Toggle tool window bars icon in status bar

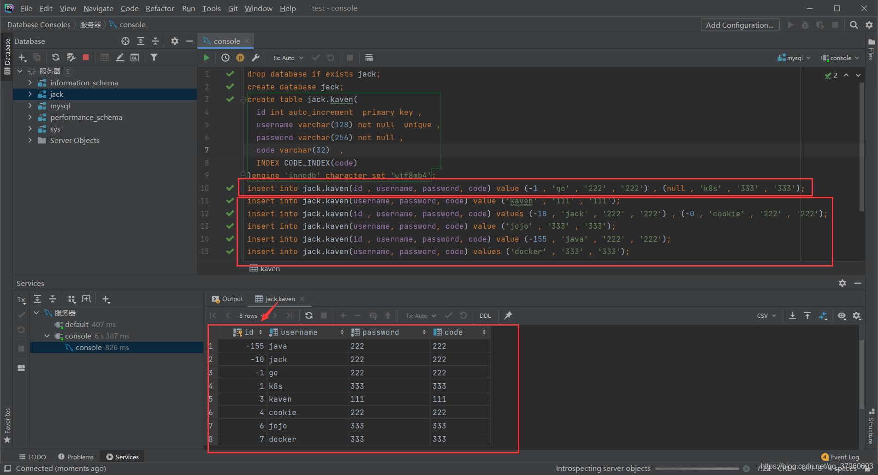7,469
